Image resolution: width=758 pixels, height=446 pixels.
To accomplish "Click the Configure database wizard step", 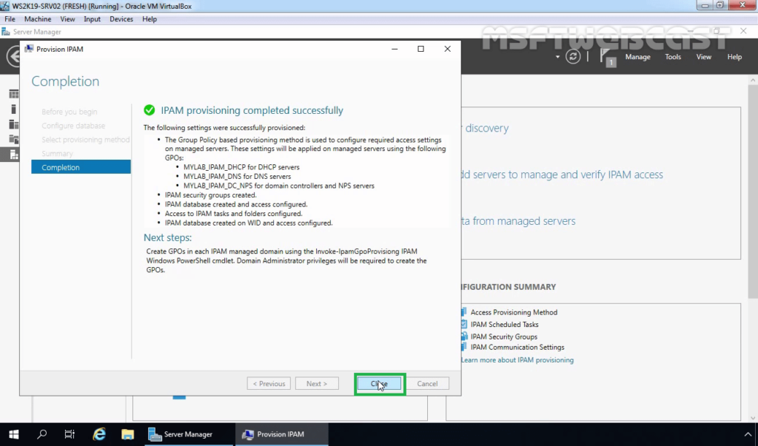I will coord(73,126).
